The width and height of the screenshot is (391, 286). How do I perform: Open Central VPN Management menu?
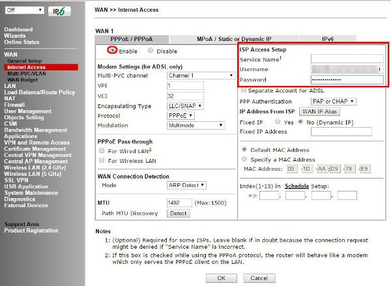coord(38,155)
